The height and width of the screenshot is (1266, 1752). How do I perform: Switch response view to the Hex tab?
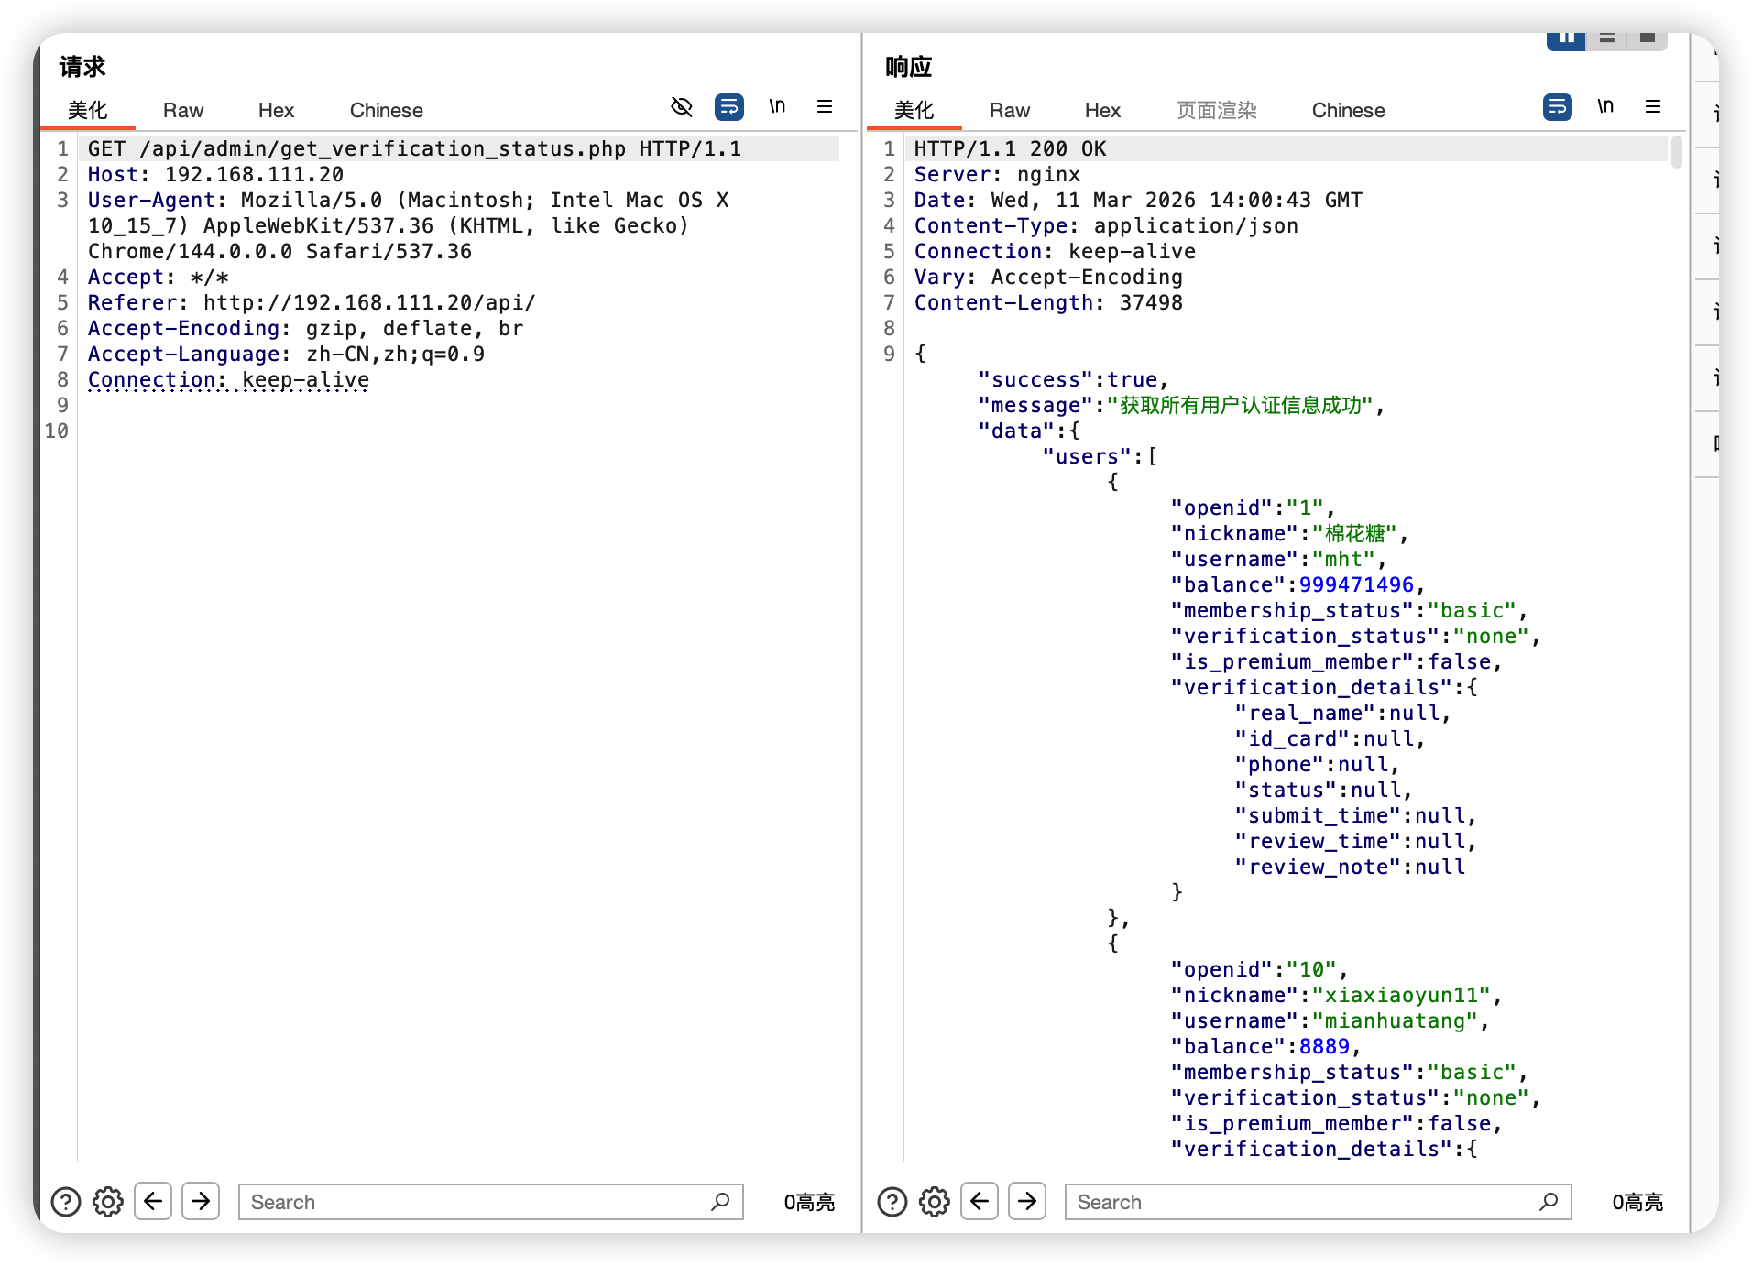click(x=1102, y=110)
